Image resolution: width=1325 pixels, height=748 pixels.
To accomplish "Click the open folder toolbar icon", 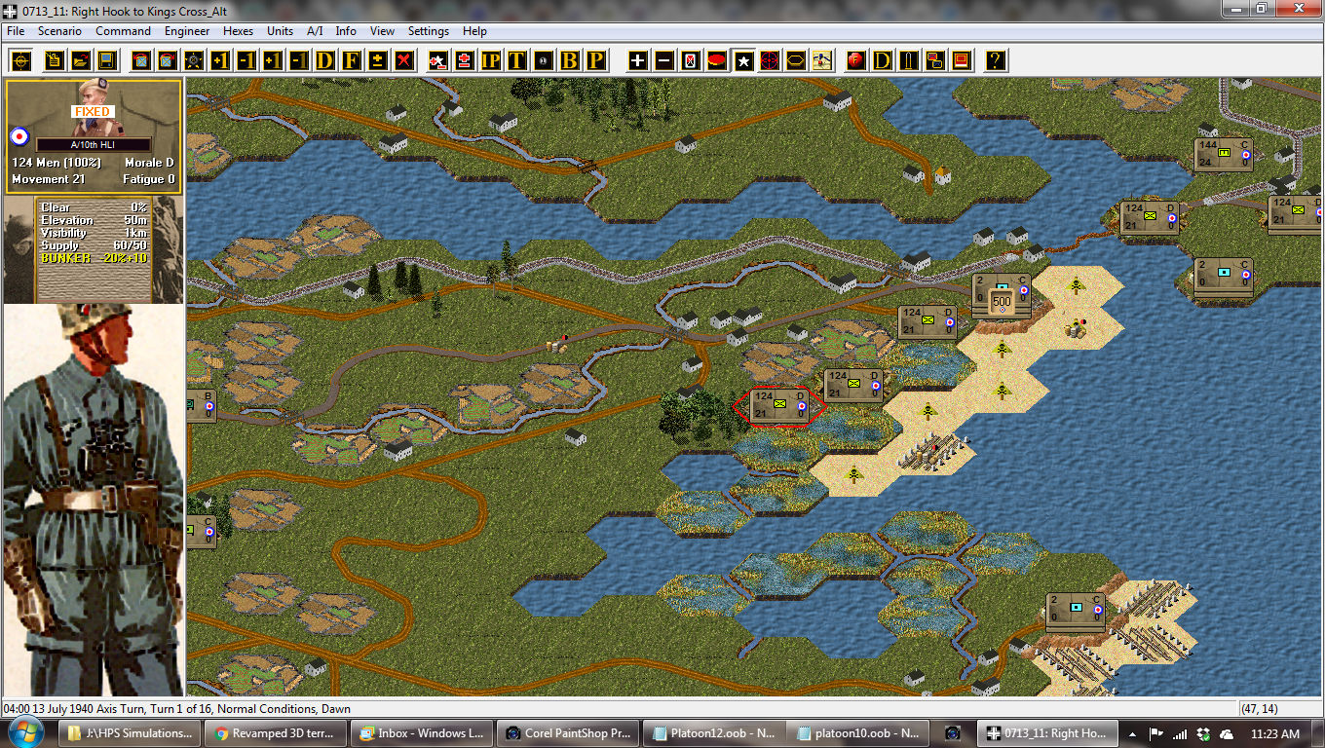I will click(x=81, y=60).
